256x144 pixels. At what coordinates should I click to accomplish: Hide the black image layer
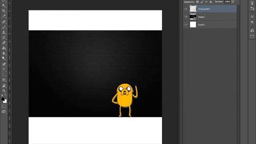point(186,17)
